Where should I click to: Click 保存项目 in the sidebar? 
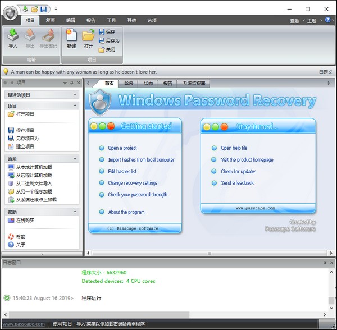(21, 130)
